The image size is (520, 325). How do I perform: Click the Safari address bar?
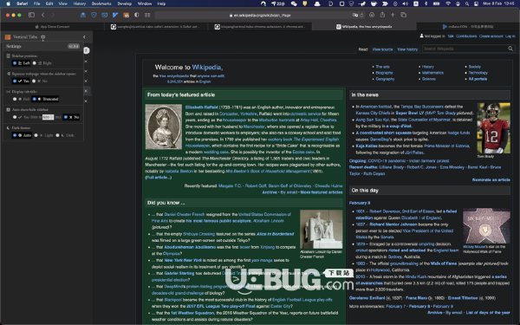(x=260, y=15)
